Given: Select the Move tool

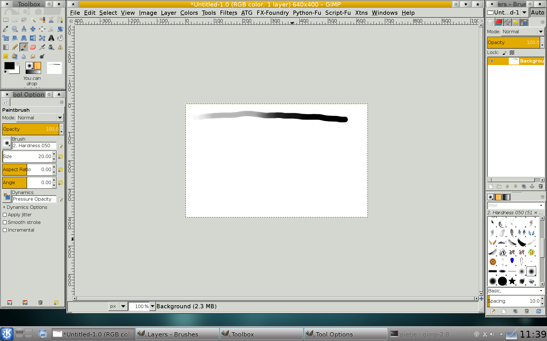Looking at the screenshot, I should pos(33,29).
